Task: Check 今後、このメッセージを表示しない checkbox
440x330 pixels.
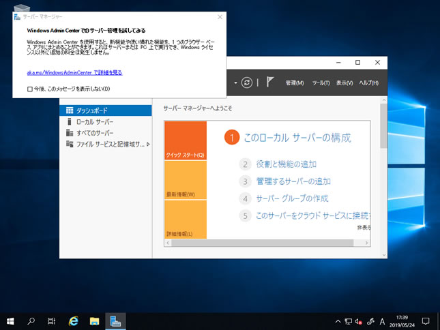Action: pos(30,89)
